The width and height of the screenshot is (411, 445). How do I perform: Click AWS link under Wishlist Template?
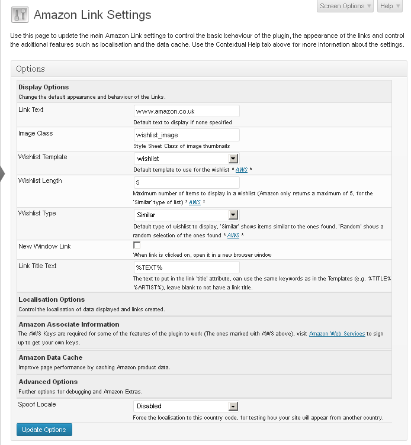click(x=242, y=170)
